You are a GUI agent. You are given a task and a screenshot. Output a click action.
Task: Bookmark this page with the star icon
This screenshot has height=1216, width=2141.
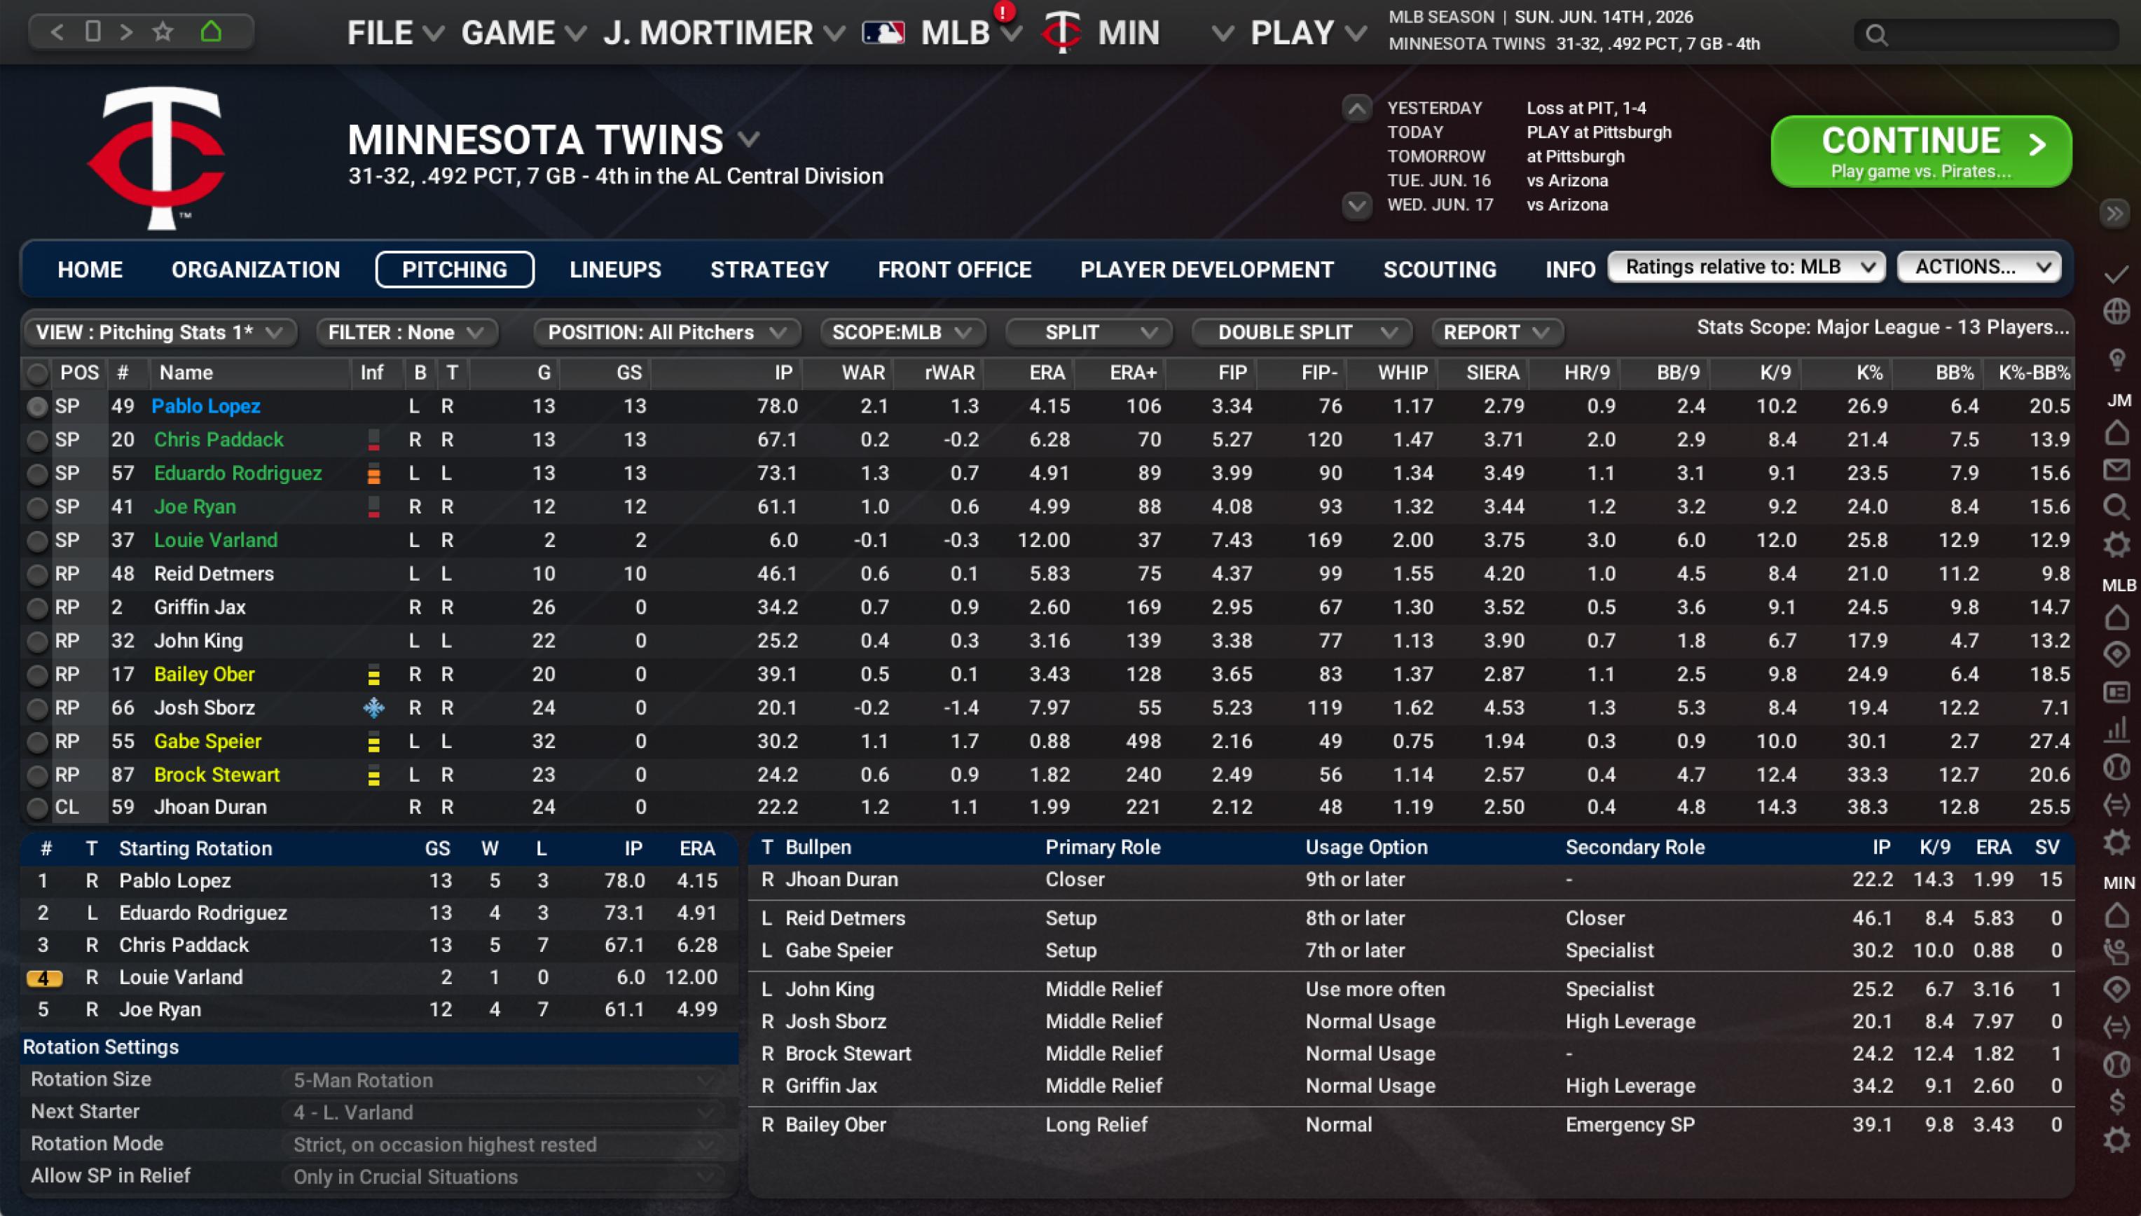(163, 32)
